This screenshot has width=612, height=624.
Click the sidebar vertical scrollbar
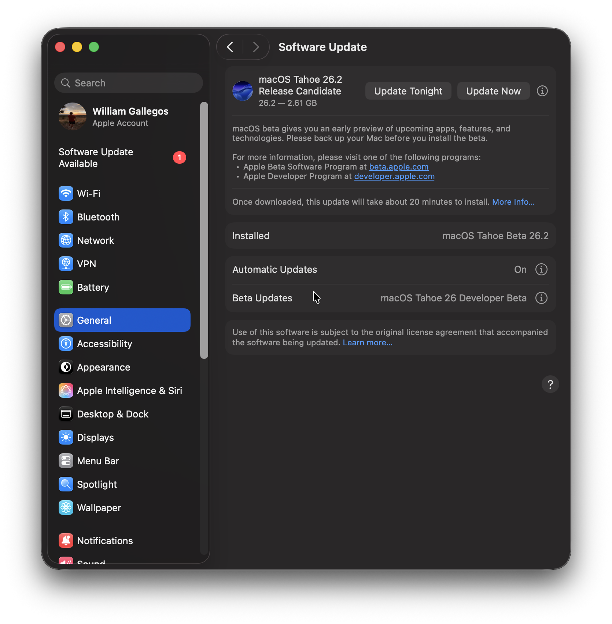204,230
